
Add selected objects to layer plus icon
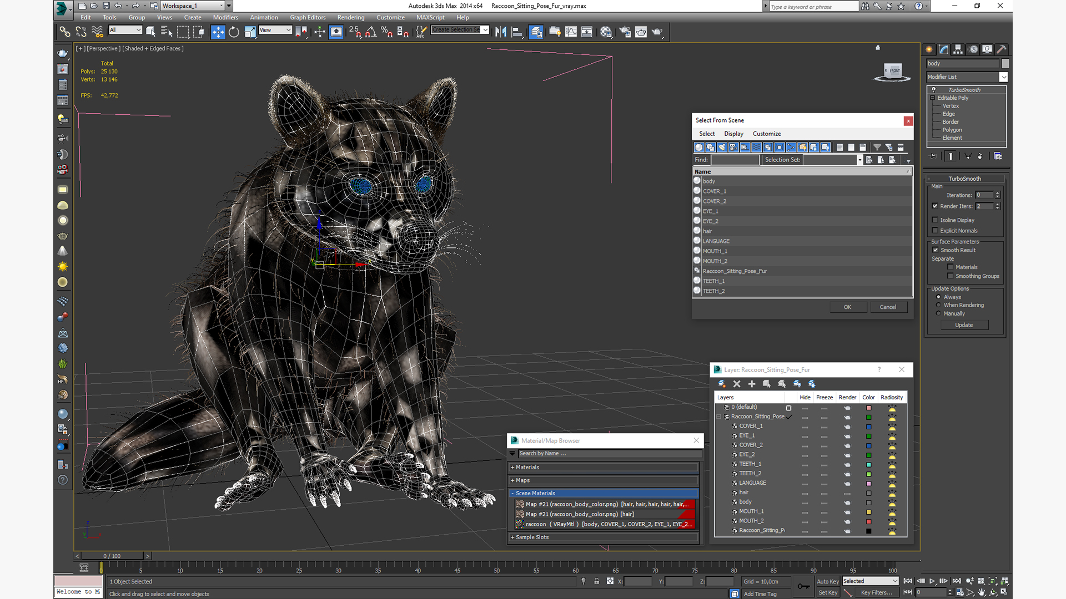pos(752,384)
